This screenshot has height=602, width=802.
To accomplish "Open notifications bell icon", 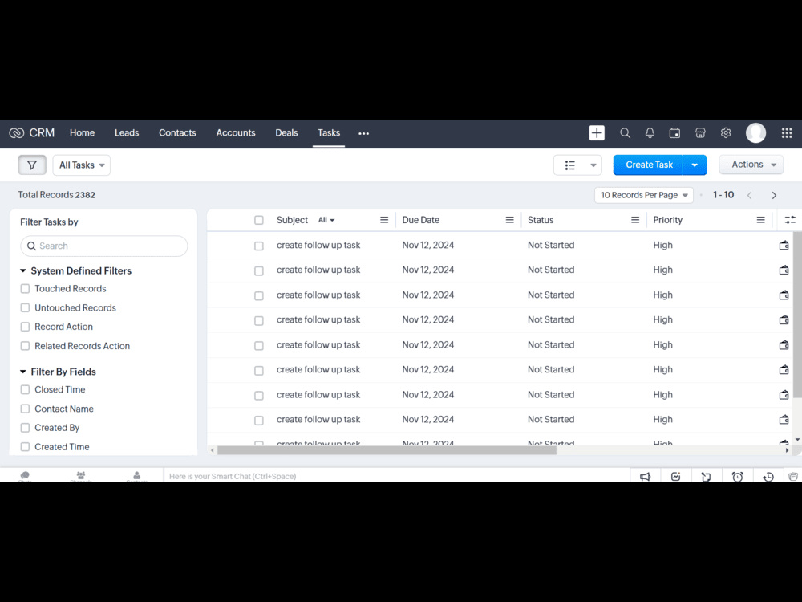I will tap(650, 133).
